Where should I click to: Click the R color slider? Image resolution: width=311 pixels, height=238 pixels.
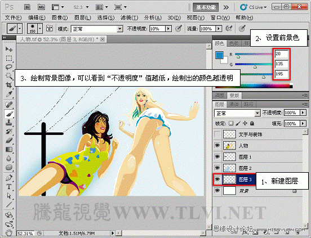point(254,54)
